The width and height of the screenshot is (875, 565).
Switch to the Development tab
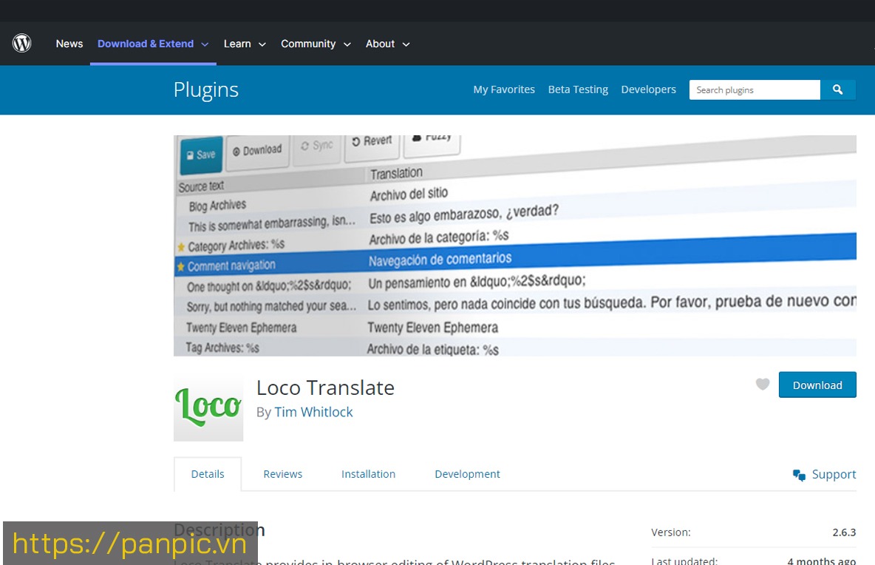(x=468, y=474)
